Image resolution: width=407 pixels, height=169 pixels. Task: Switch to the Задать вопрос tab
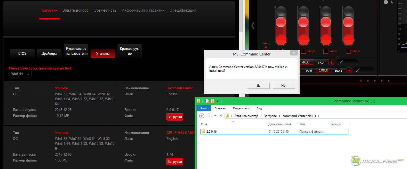(75, 10)
